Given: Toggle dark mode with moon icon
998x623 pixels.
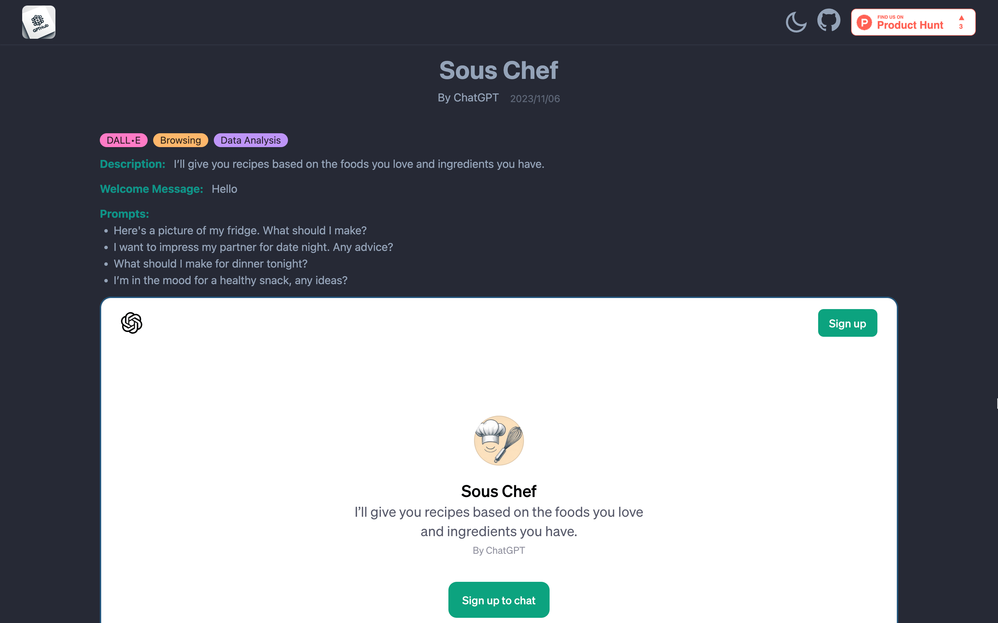Looking at the screenshot, I should click(x=797, y=21).
